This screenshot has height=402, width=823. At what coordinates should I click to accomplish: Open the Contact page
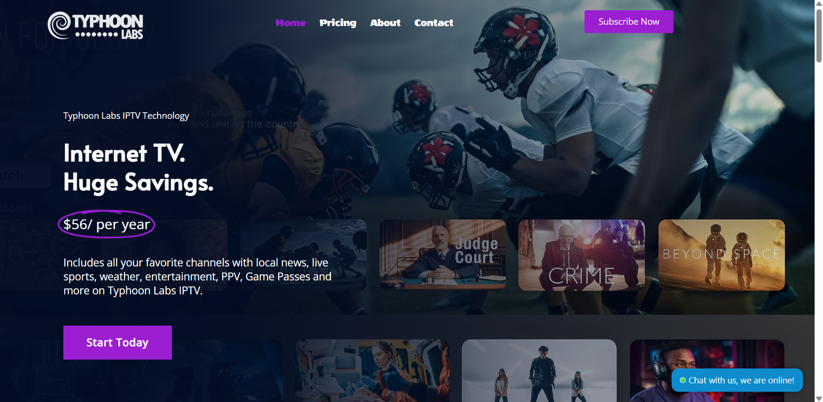[x=434, y=23]
